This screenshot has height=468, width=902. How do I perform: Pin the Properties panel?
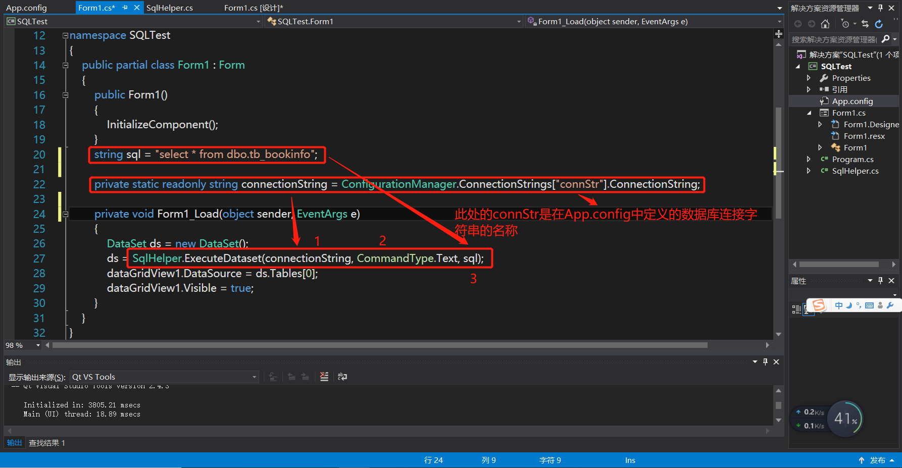[x=881, y=281]
